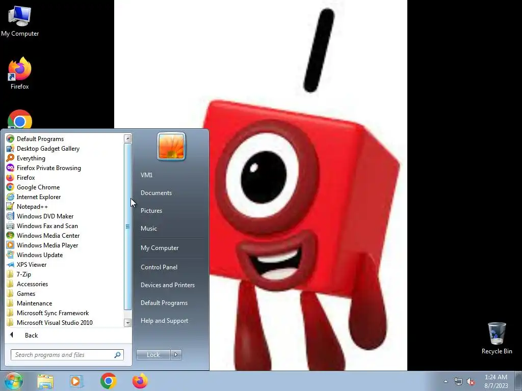Launch Default Programs from All Programs list

65,139
